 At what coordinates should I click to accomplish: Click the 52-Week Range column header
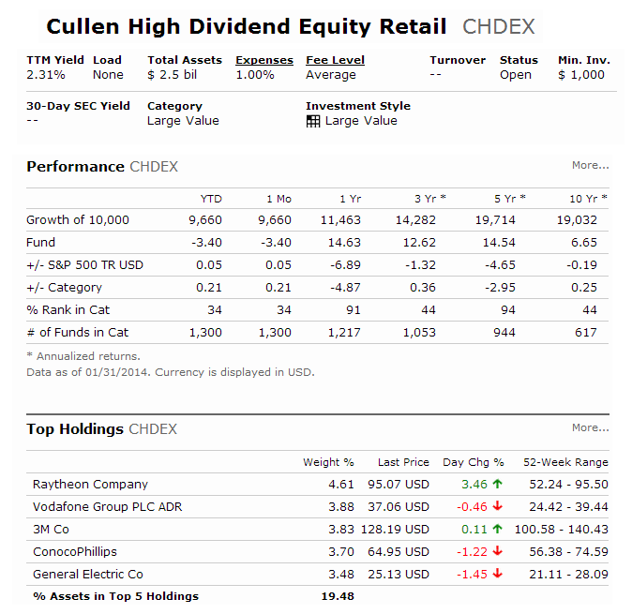click(566, 462)
